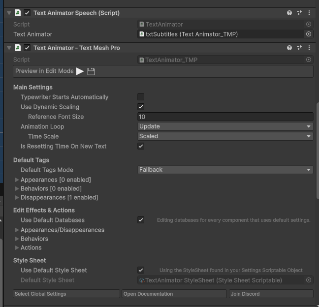
Task: Click the Text Animator Speech (Script) title
Action: point(76,13)
